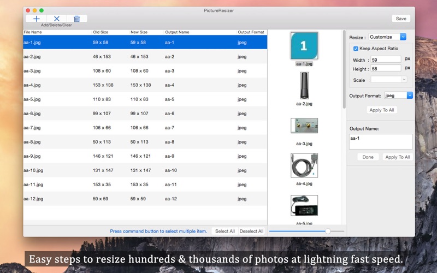The width and height of the screenshot is (437, 273).
Task: Click the Deselect All button
Action: point(251,231)
